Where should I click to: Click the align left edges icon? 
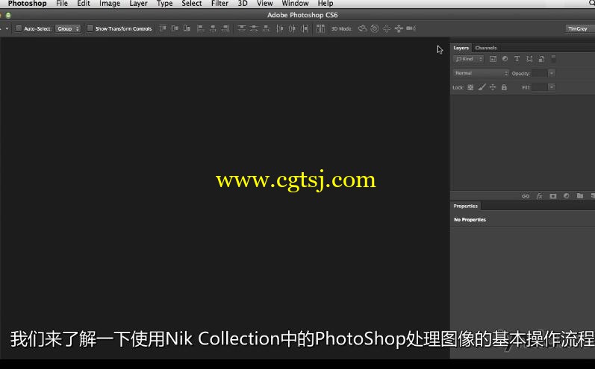[201, 28]
